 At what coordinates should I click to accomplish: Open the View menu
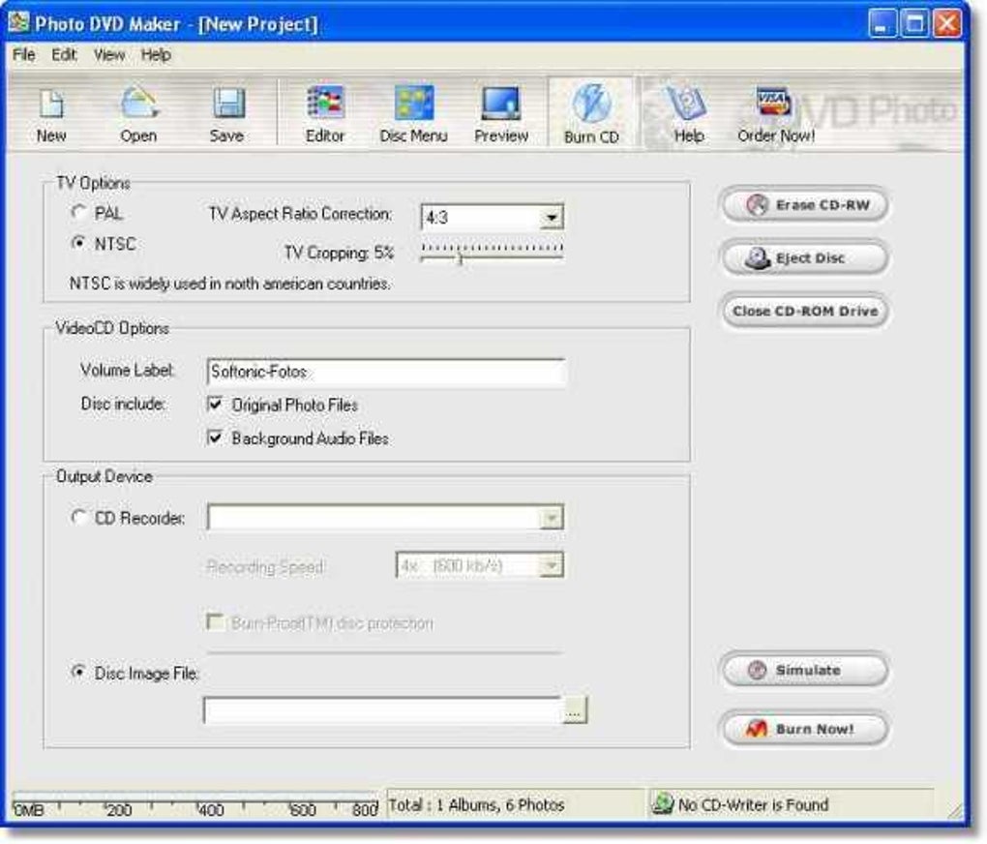109,55
